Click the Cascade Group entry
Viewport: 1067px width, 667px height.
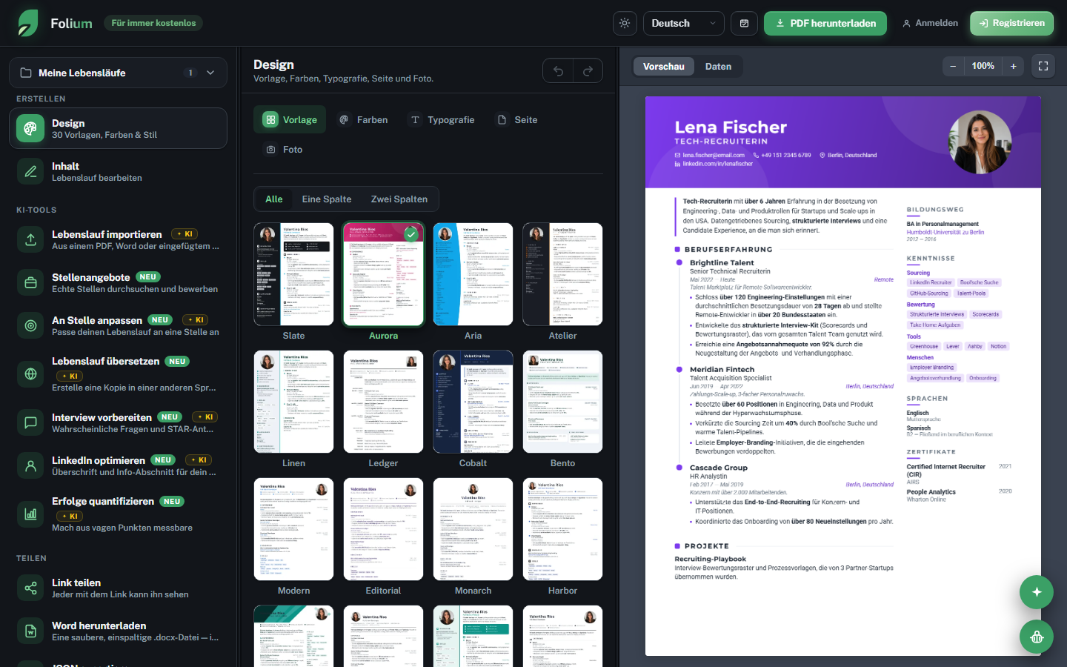tap(719, 468)
